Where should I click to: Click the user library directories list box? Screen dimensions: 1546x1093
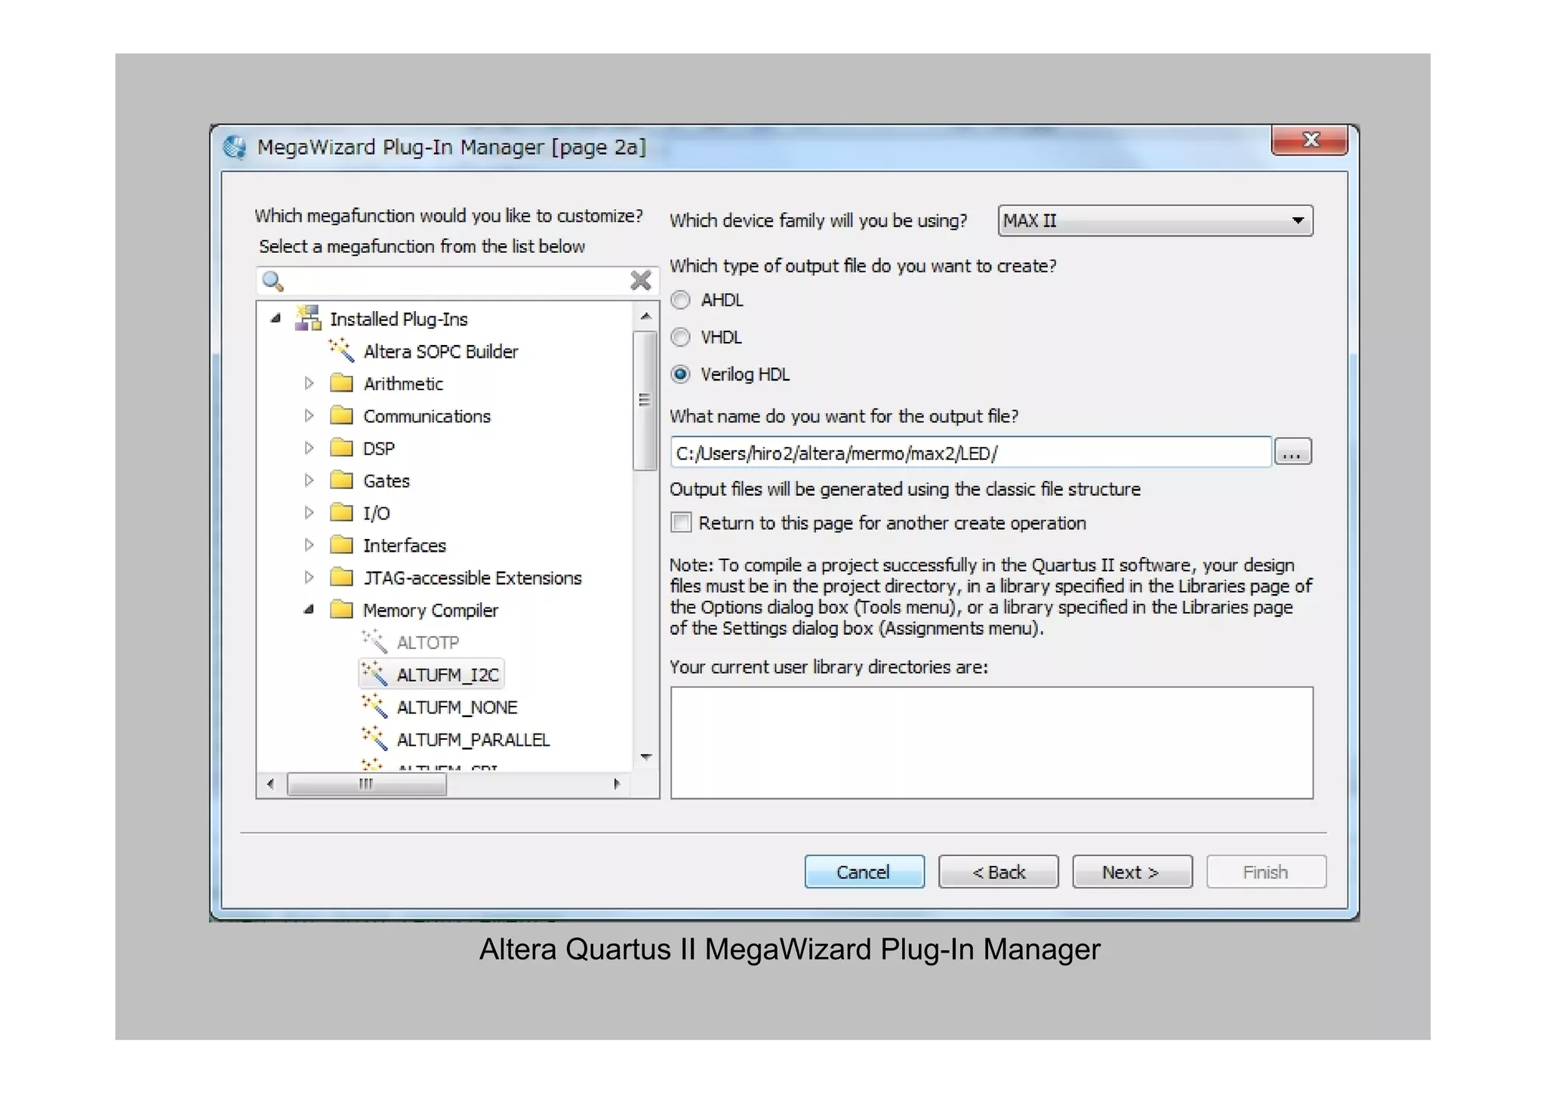[992, 743]
